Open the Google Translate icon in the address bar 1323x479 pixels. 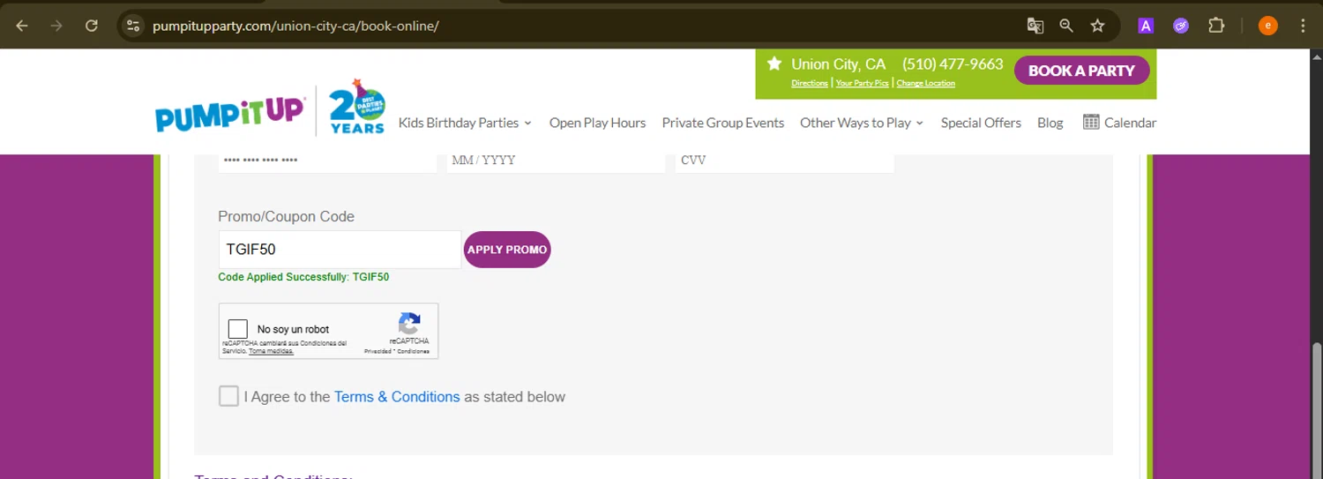pos(1035,26)
